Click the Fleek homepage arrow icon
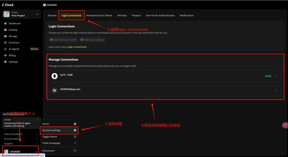The height and width of the screenshot is (157, 288). point(75,143)
